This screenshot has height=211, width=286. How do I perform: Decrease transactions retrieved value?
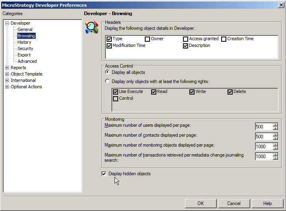pos(275,158)
